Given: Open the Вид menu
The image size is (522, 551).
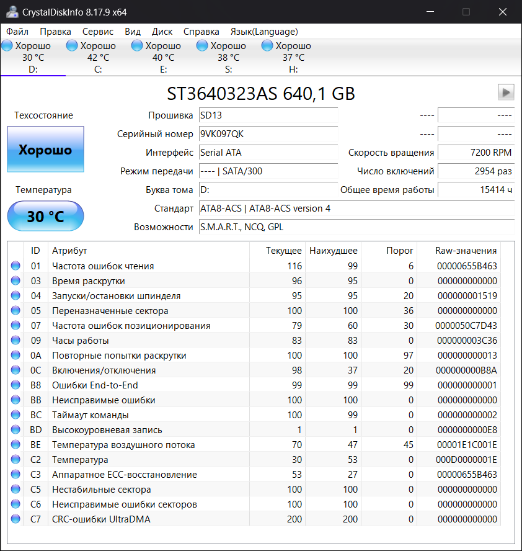Looking at the screenshot, I should [x=133, y=32].
